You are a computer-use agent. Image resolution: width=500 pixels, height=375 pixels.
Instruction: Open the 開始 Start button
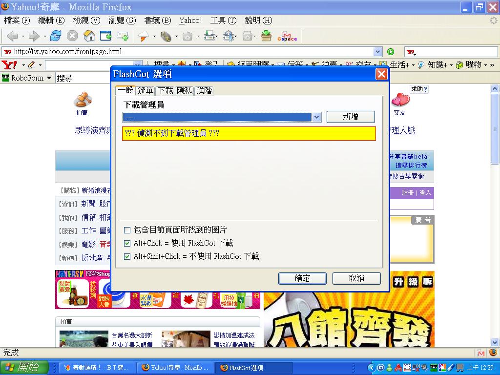(24, 368)
